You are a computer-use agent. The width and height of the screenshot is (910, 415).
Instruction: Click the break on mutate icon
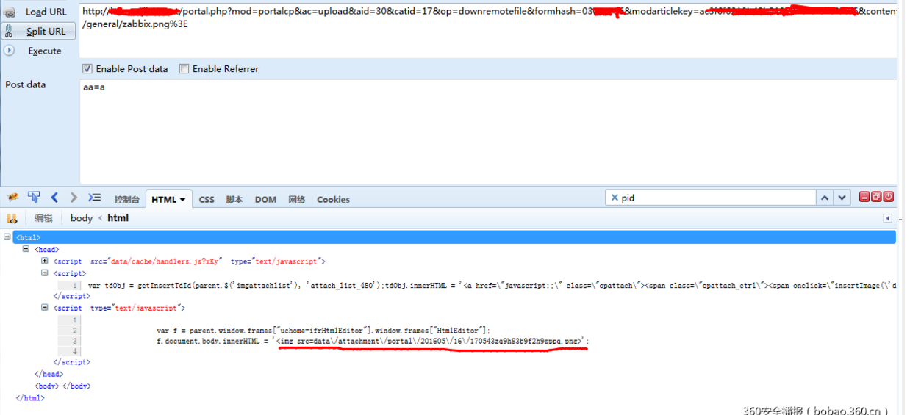pos(12,218)
